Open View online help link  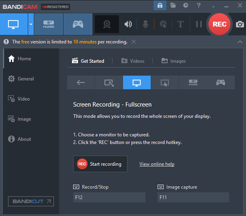pos(157,164)
